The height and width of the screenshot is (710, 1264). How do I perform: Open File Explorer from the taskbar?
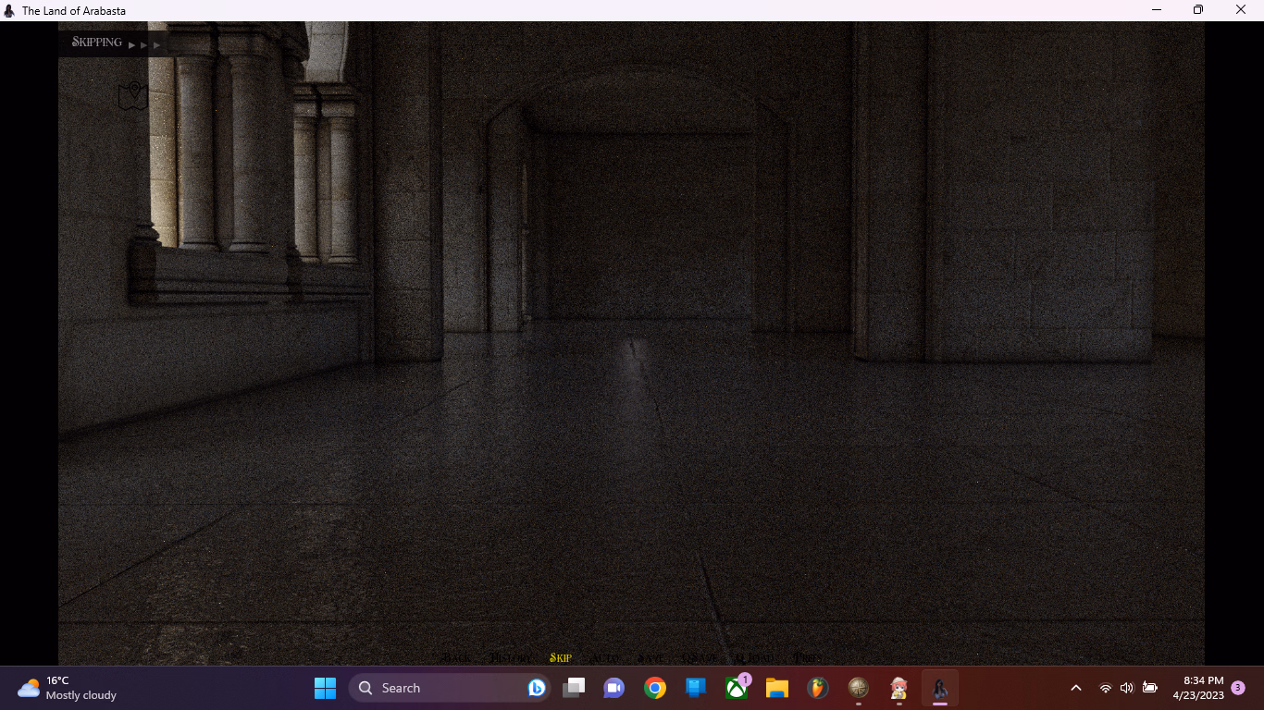tap(776, 688)
